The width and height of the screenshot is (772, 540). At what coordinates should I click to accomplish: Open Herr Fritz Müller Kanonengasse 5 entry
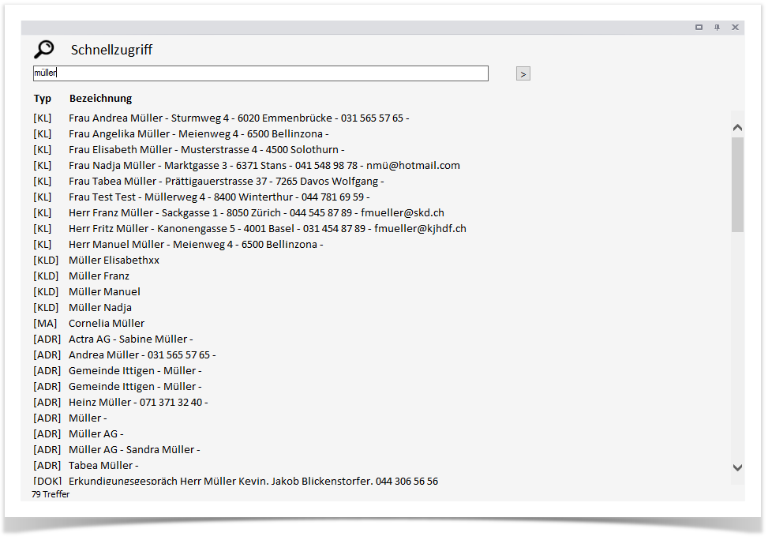[x=268, y=228]
